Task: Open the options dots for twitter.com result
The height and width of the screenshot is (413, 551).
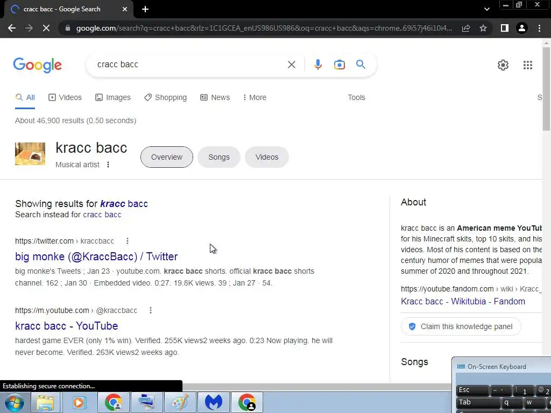Action: [x=128, y=241]
